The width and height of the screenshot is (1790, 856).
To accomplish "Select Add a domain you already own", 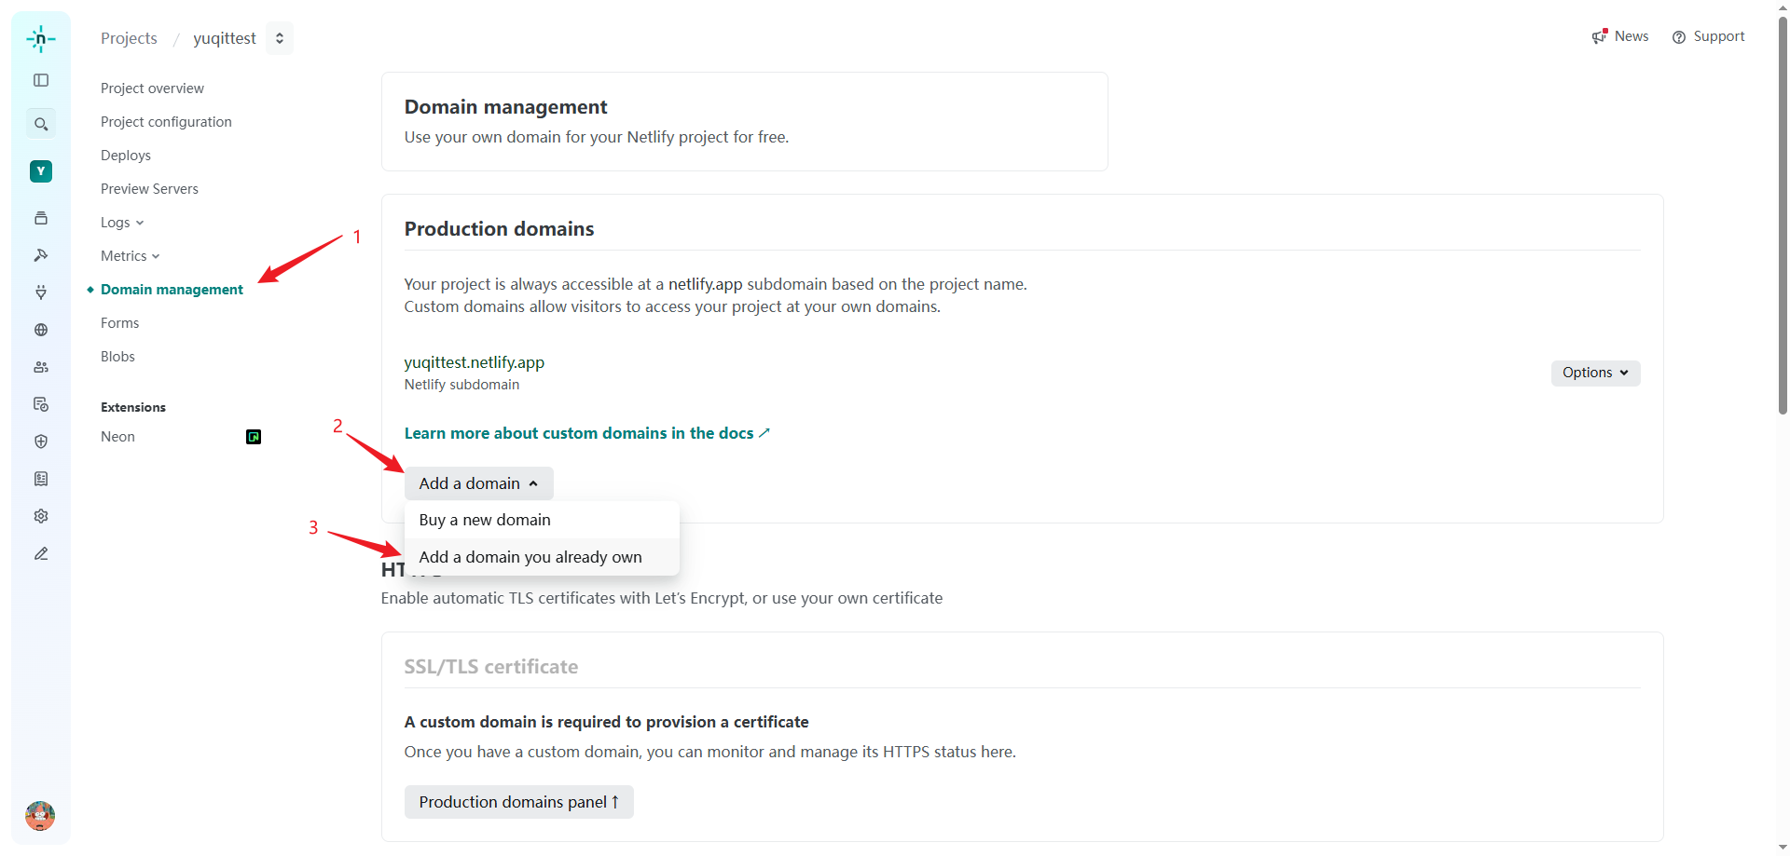I will point(530,557).
